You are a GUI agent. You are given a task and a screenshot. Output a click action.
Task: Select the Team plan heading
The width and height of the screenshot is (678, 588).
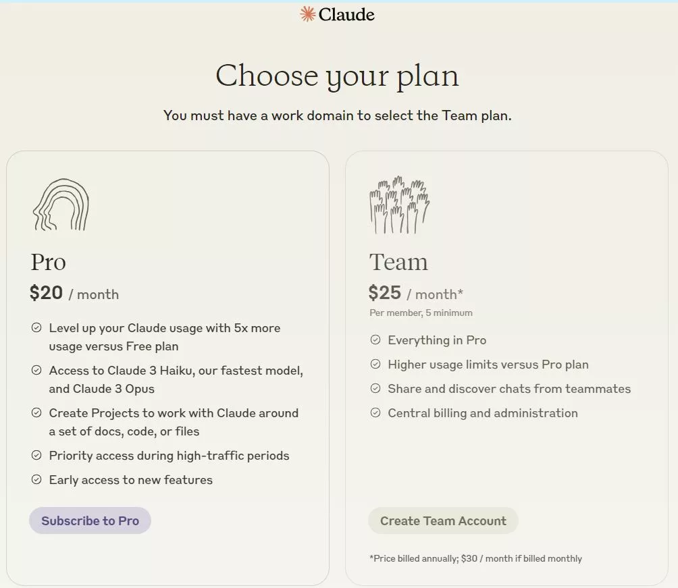pos(398,262)
